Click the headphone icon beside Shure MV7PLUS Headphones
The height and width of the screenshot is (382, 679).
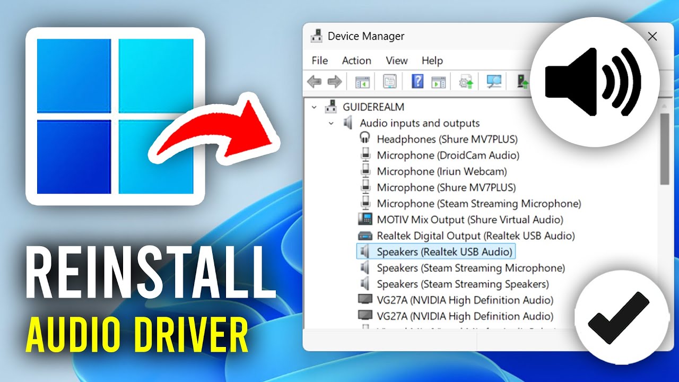[364, 139]
